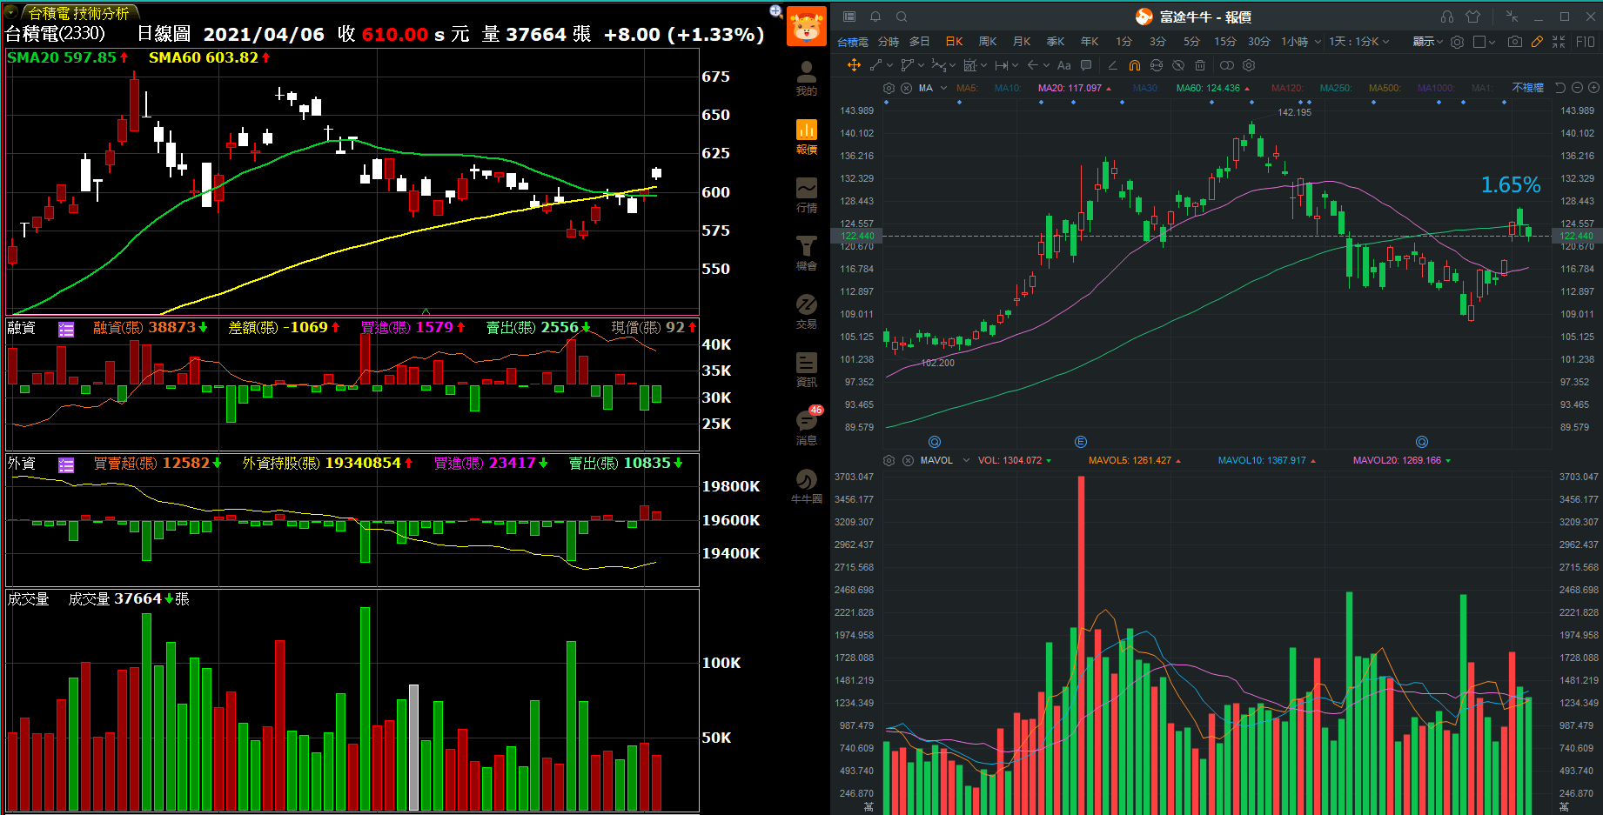
Task: Expand the line drawing tool dropdown
Action: [x=889, y=65]
